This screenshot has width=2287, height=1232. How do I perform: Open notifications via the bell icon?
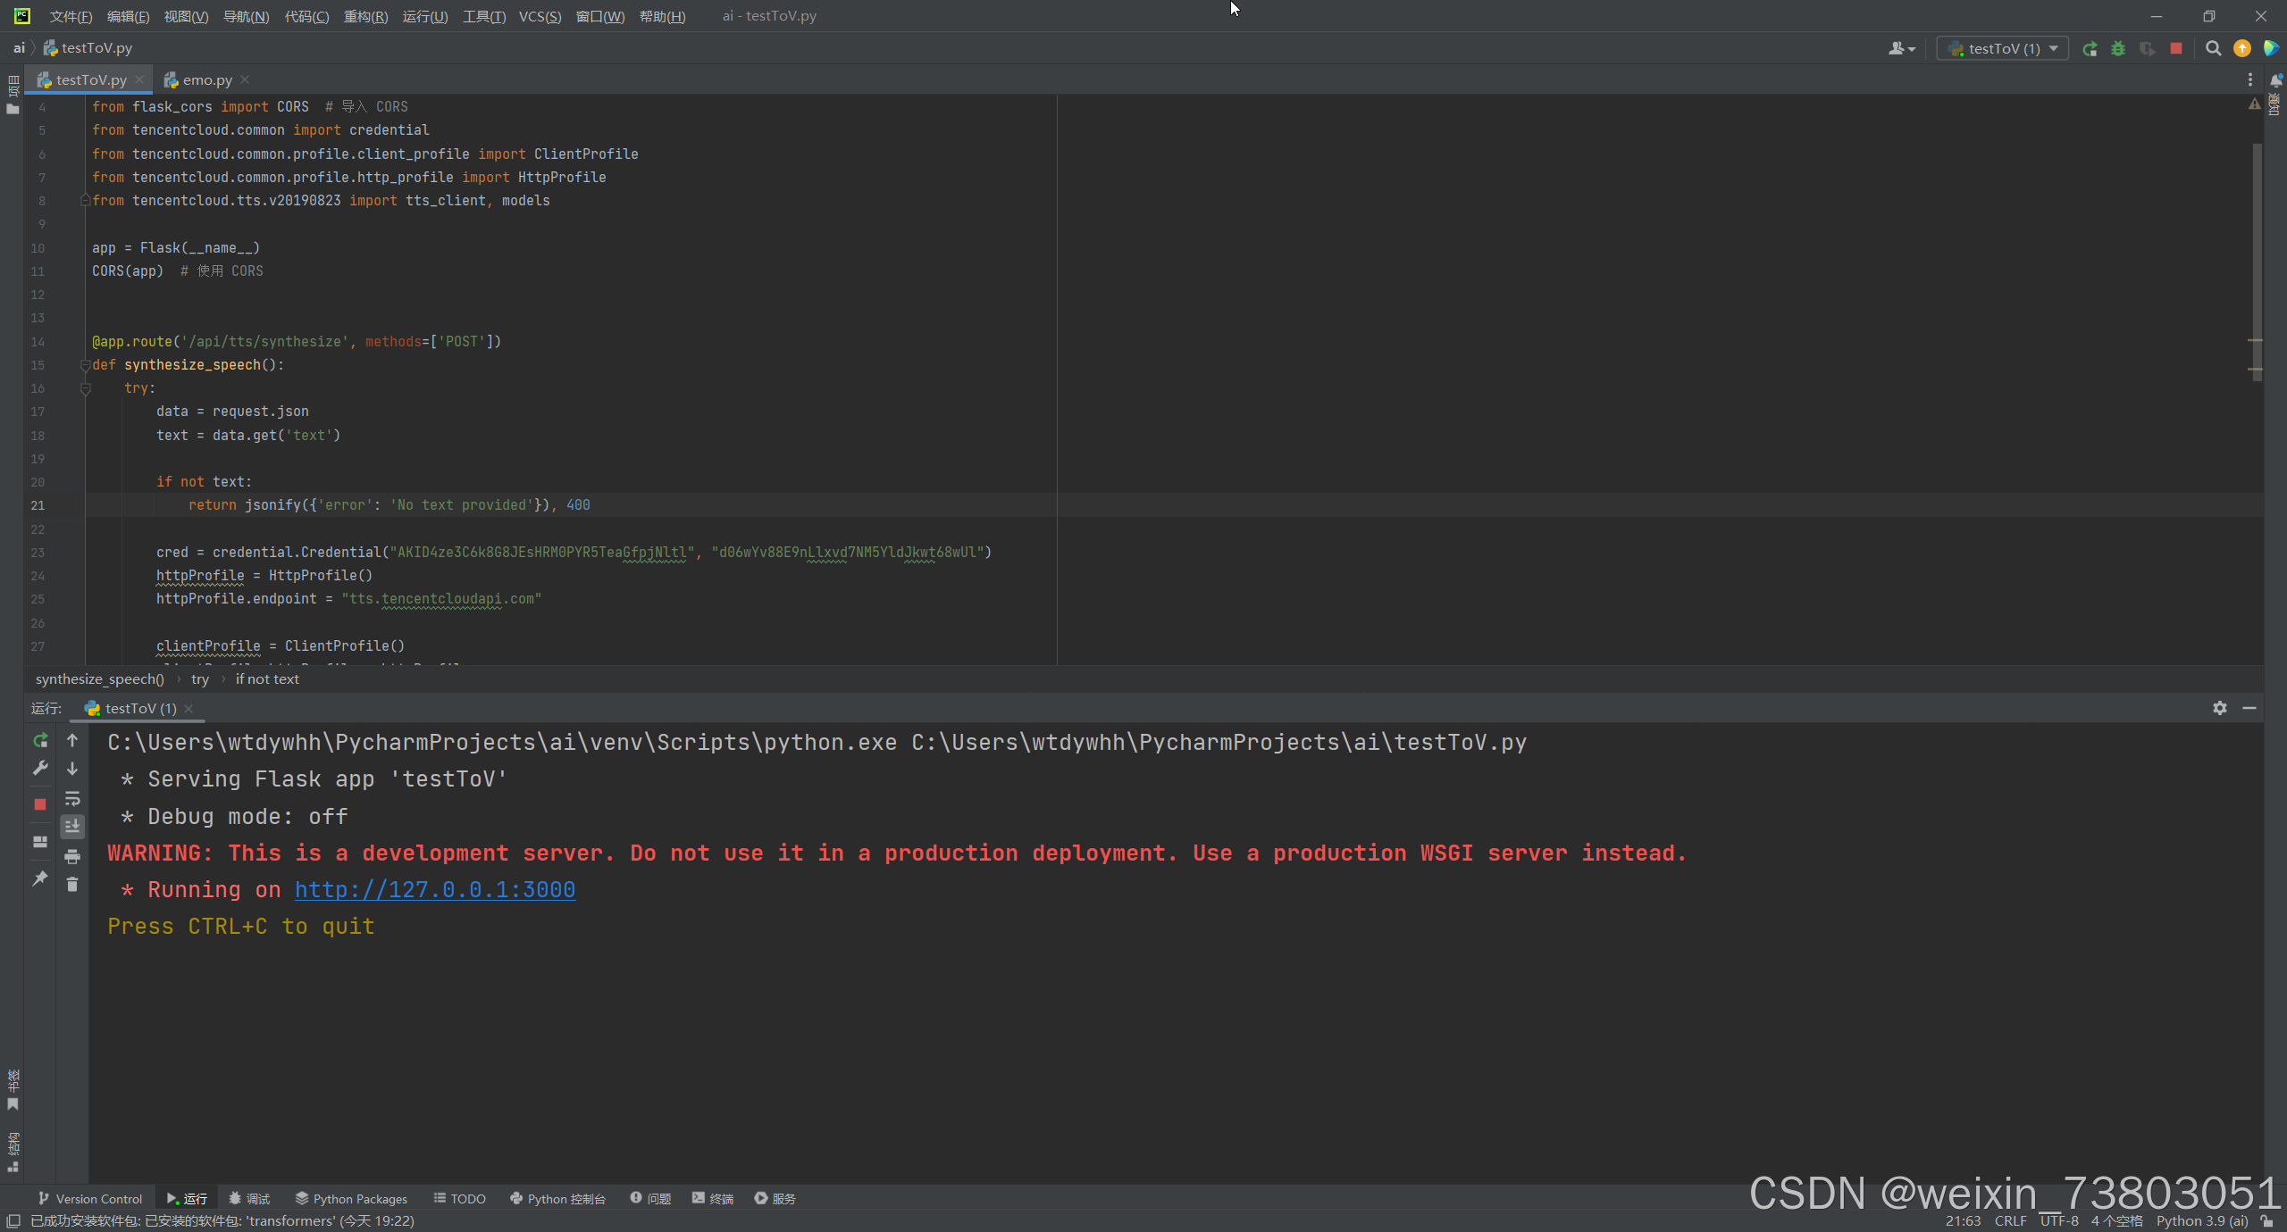(x=2275, y=80)
